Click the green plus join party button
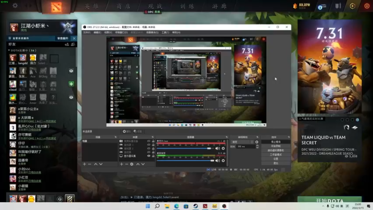Image resolution: width=373 pixels, height=210 pixels. [x=71, y=84]
